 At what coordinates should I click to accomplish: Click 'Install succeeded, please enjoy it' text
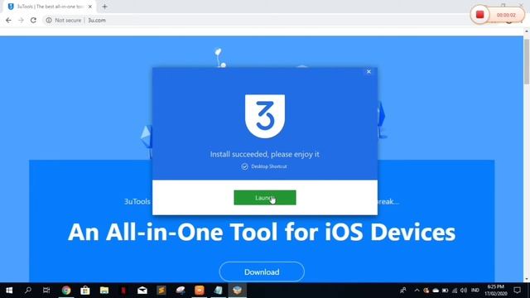[x=265, y=155]
